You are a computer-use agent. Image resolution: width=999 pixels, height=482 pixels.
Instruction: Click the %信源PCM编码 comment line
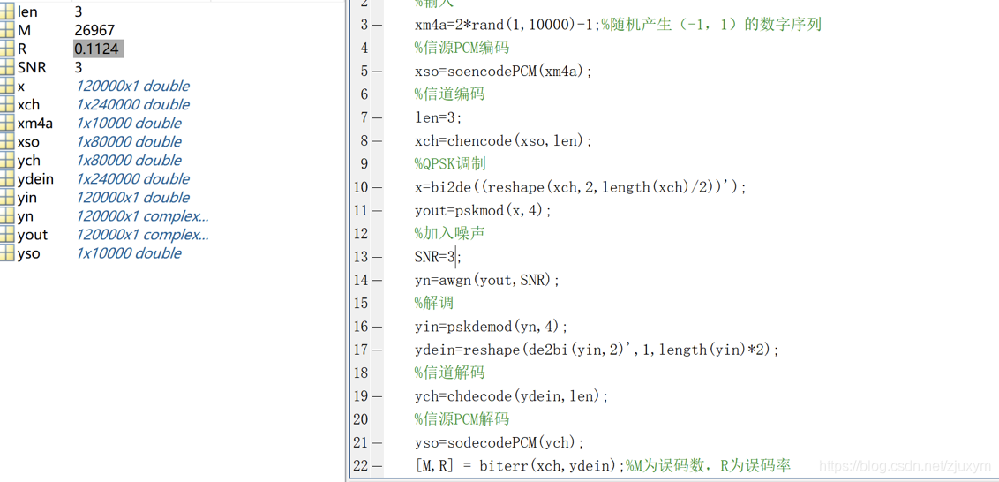pos(462,48)
